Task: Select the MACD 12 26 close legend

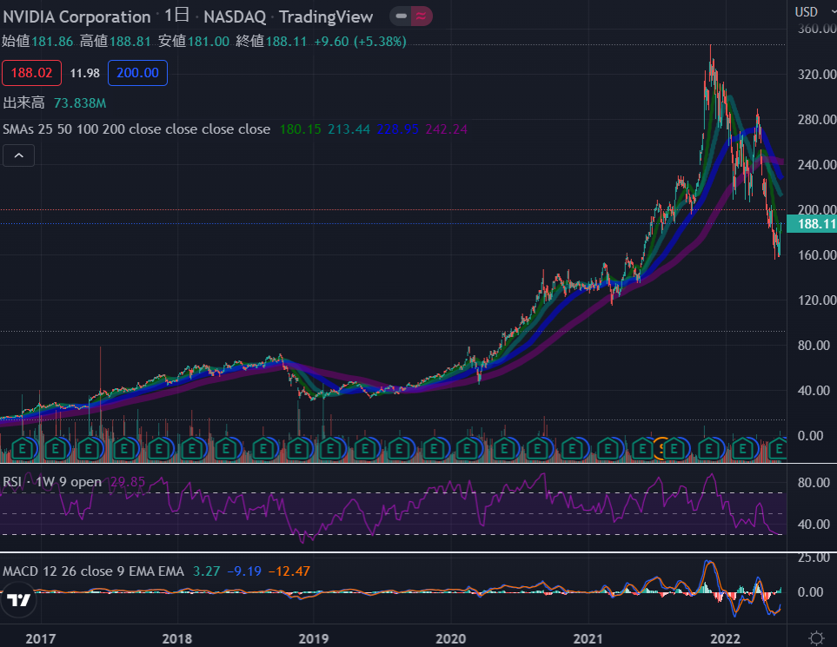Action: click(x=93, y=571)
